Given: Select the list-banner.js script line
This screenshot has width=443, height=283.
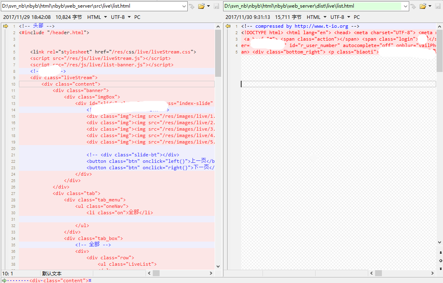Looking at the screenshot, I should 102,65.
